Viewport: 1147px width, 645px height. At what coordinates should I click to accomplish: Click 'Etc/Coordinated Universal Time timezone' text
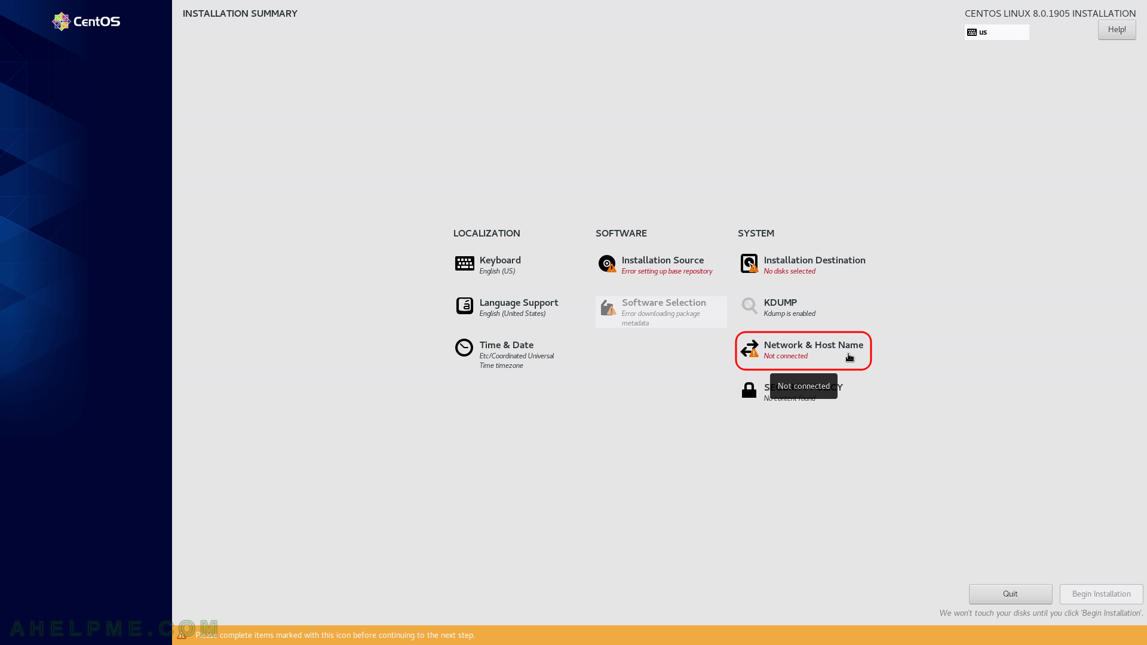click(516, 361)
